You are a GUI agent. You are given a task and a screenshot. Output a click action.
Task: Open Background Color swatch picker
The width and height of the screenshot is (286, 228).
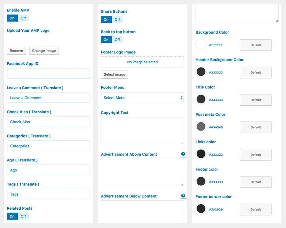click(x=201, y=45)
